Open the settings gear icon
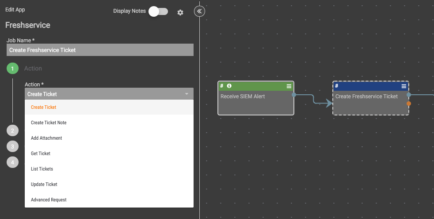The image size is (434, 219). [x=180, y=12]
